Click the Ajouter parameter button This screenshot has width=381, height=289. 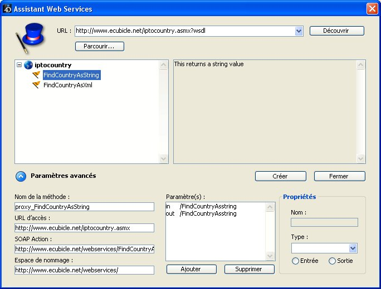tap(190, 269)
